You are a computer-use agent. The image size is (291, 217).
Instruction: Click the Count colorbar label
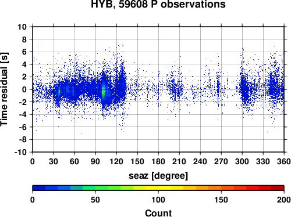(x=158, y=213)
